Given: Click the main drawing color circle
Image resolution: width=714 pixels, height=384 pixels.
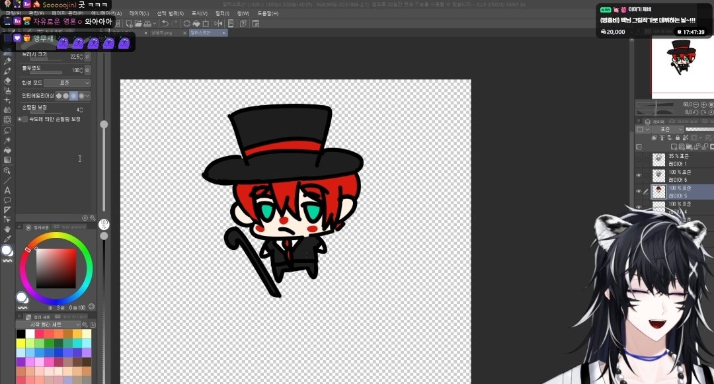Looking at the screenshot, I should 7,250.
